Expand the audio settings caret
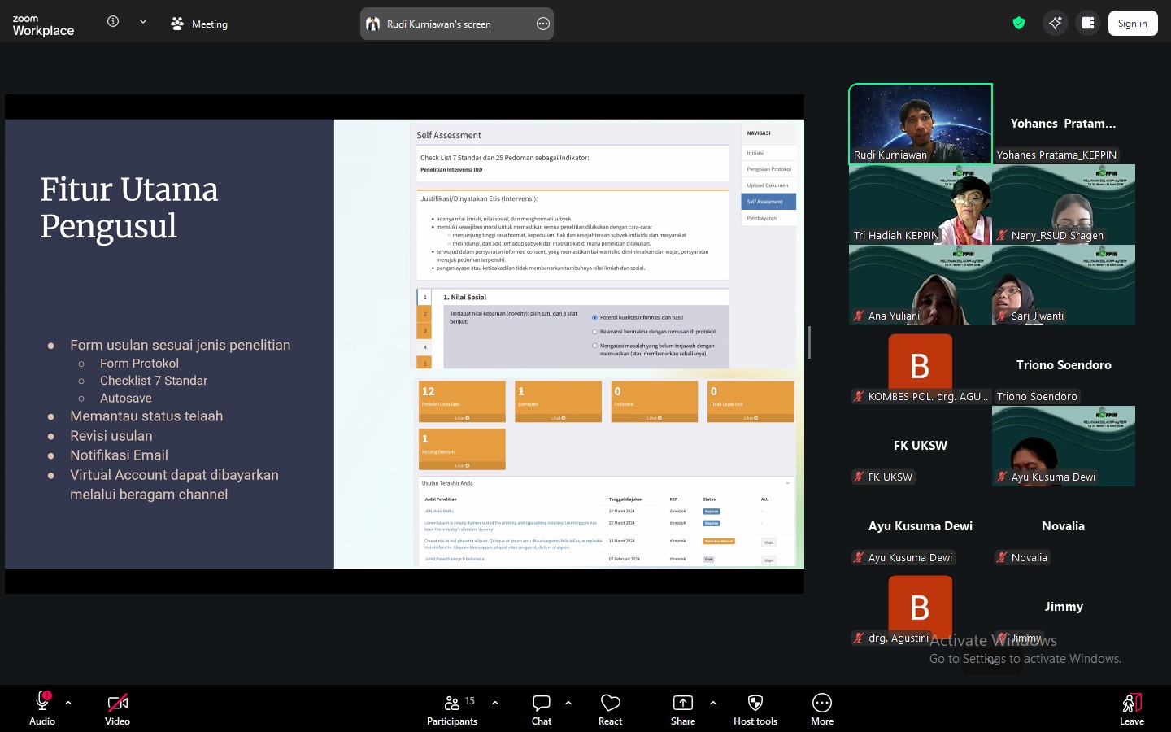Screen dimensions: 1171x732 pyautogui.click(x=68, y=703)
